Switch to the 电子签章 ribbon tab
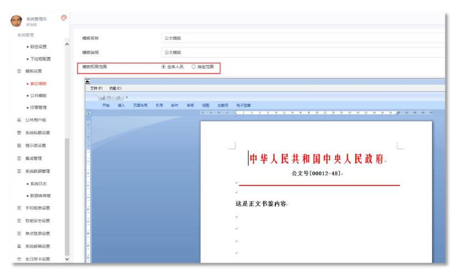This screenshot has height=272, width=451. (243, 105)
